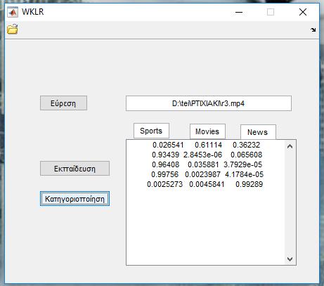Viewport: 324px width, 286px height.
Task: Select the Sports column label
Action: click(x=151, y=131)
